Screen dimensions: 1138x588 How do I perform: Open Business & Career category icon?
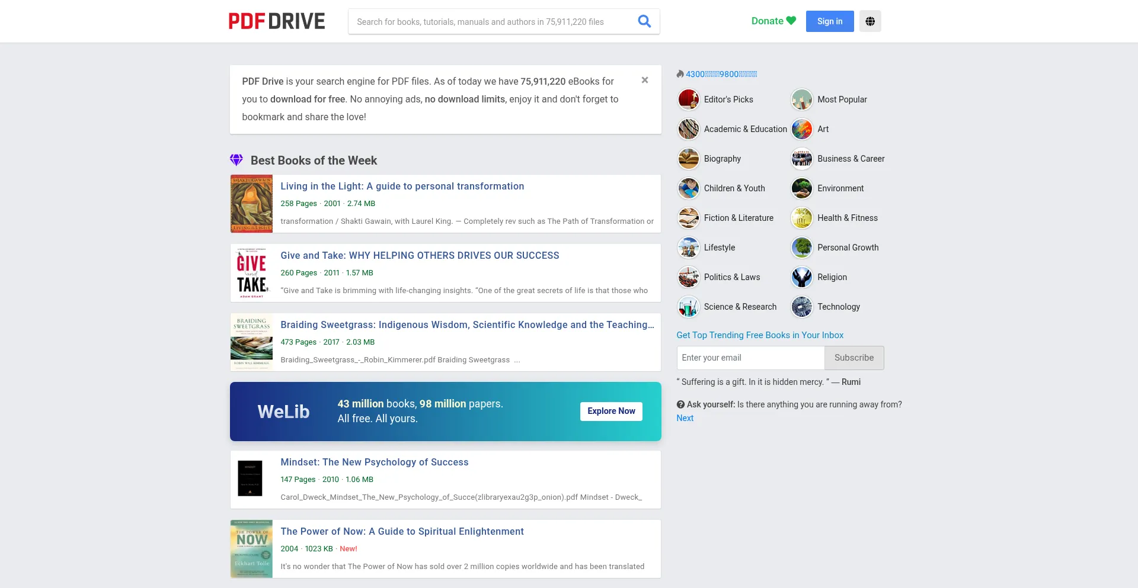[x=802, y=159]
